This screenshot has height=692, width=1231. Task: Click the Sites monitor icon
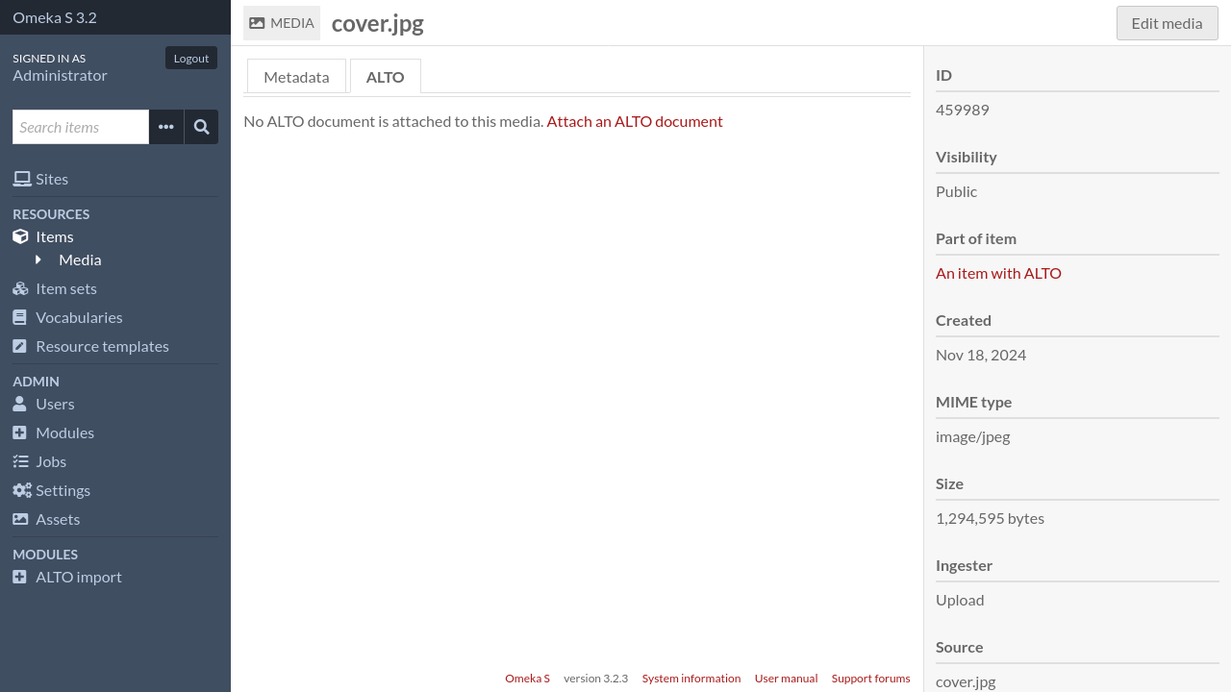[x=21, y=179]
